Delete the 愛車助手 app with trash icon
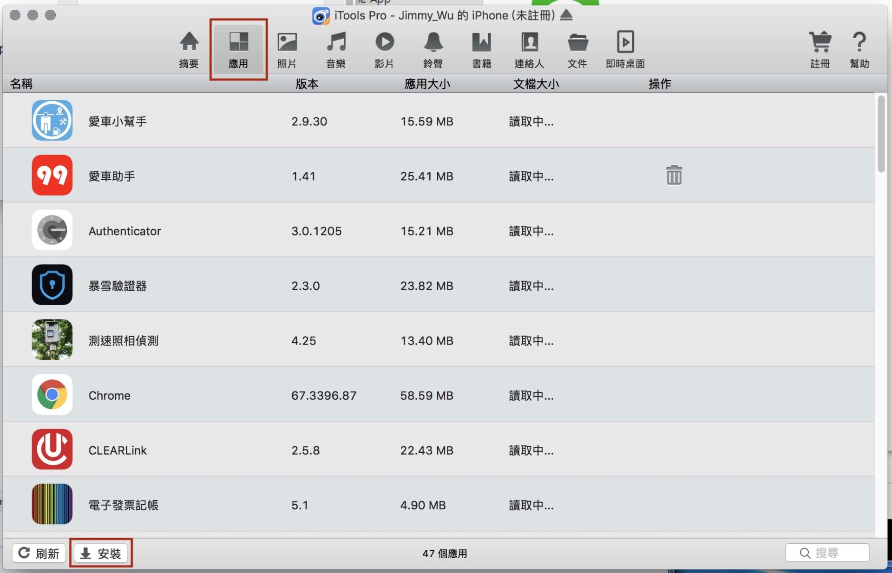This screenshot has width=892, height=573. tap(674, 175)
